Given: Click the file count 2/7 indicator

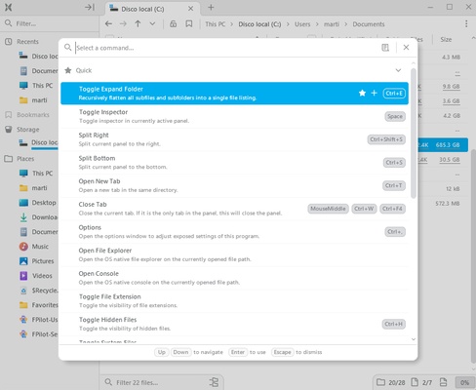Looking at the screenshot, I should pyautogui.click(x=421, y=382).
